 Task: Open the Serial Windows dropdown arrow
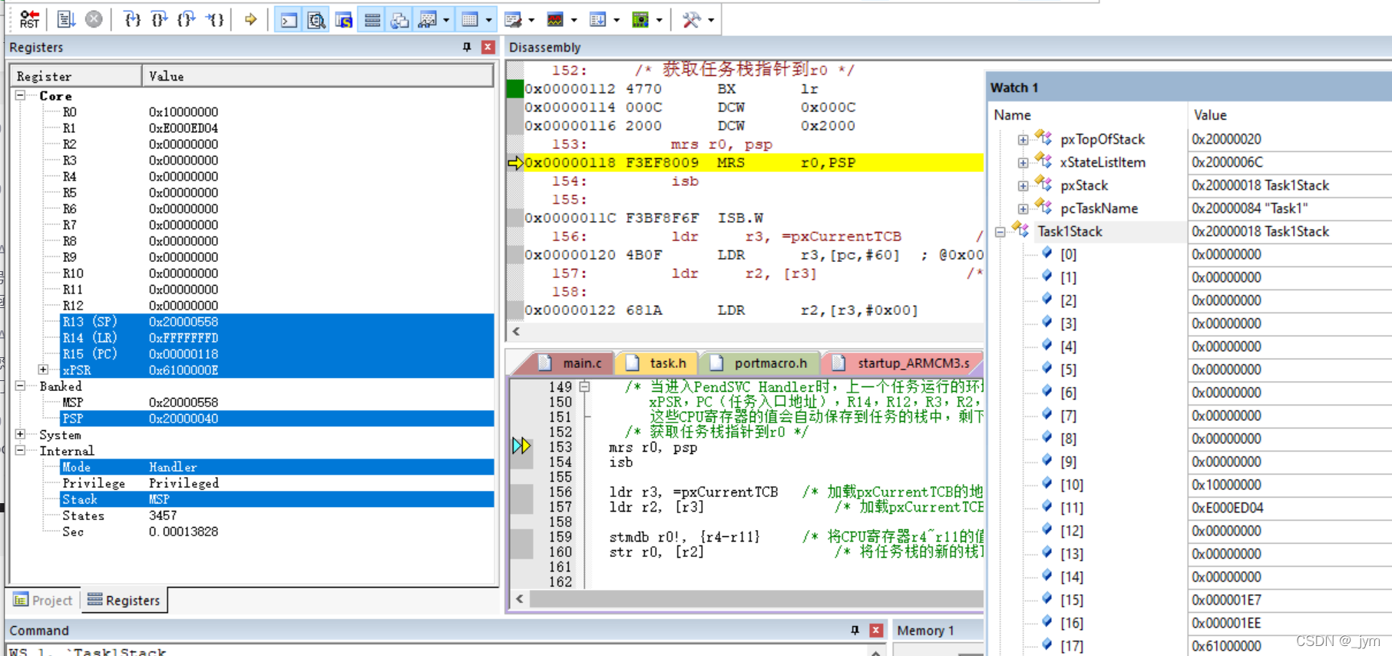point(531,20)
